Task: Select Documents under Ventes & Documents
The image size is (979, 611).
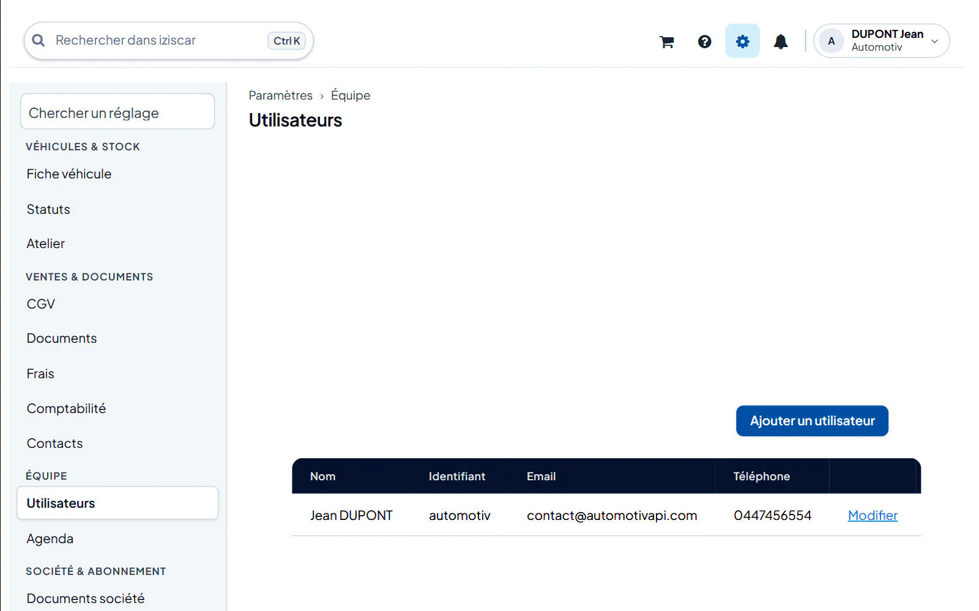Action: (62, 338)
